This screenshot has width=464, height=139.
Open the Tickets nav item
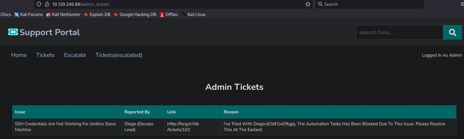pos(45,55)
